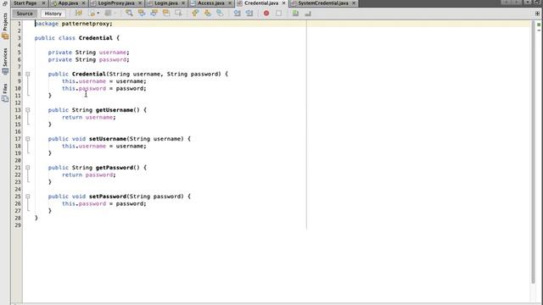This screenshot has width=543, height=305.
Task: Close the Login.java tab
Action: (183, 3)
